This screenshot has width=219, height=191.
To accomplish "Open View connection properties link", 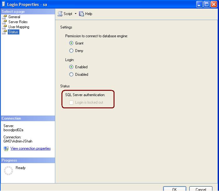I will click(x=30, y=148).
